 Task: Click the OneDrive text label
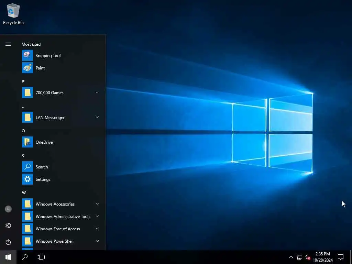tap(44, 142)
